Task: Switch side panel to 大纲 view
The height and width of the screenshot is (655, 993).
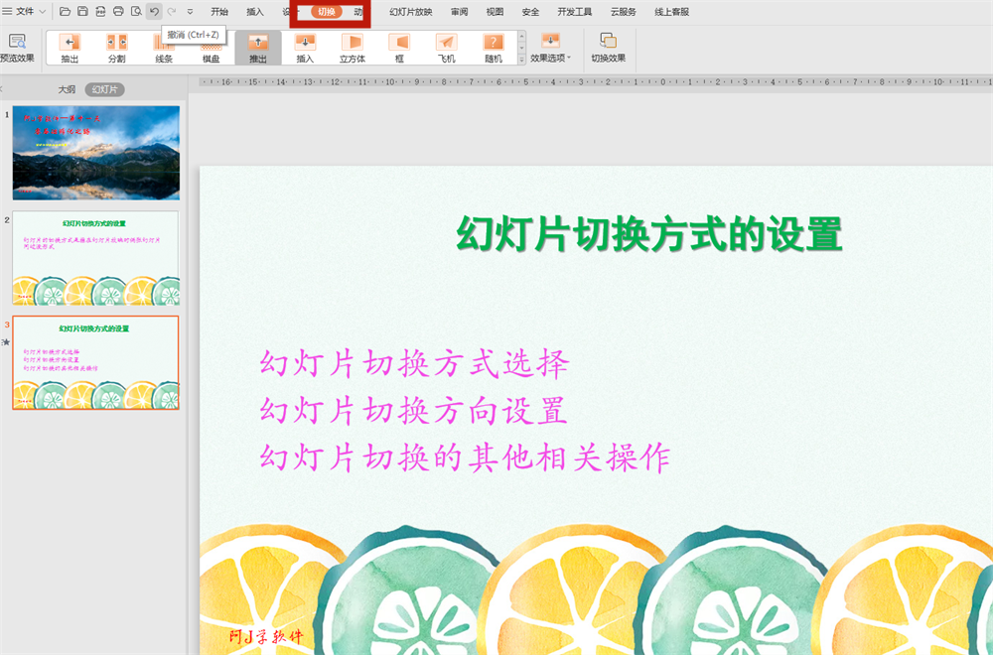Action: 67,89
